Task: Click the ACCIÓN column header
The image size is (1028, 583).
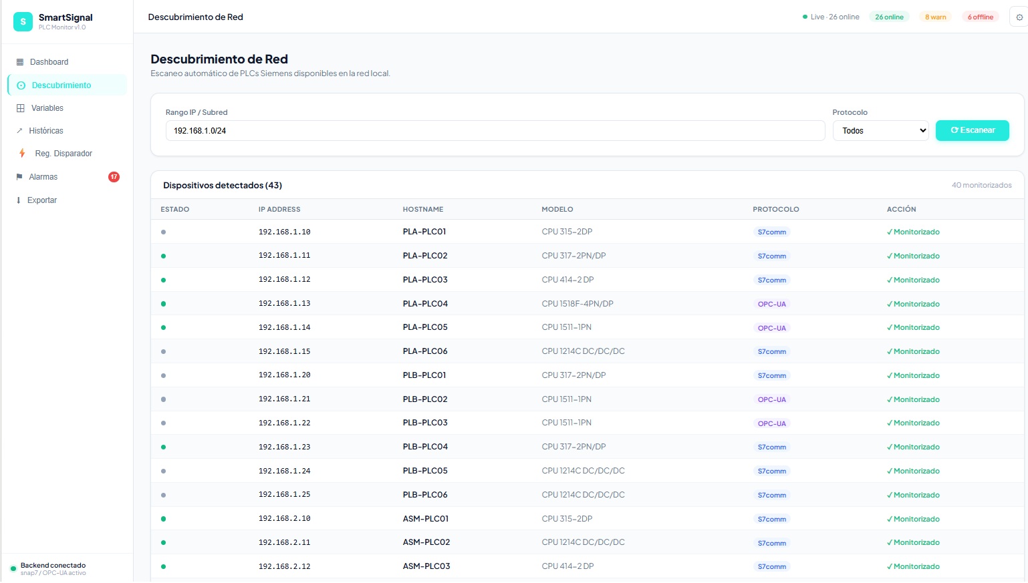Action: click(x=902, y=210)
